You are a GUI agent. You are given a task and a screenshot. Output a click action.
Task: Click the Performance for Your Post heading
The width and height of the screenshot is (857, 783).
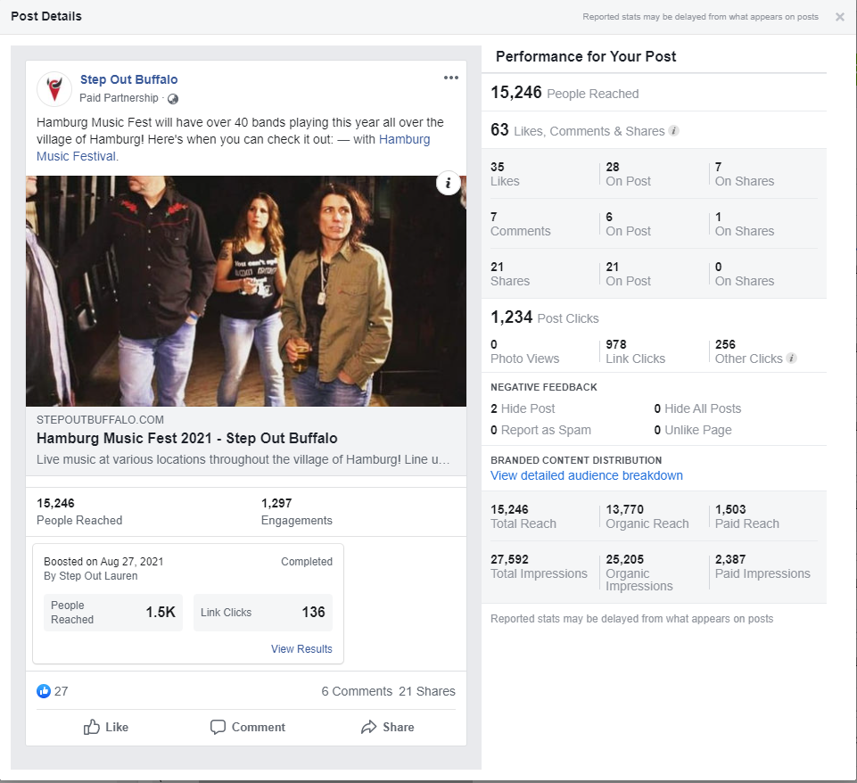[x=585, y=56]
